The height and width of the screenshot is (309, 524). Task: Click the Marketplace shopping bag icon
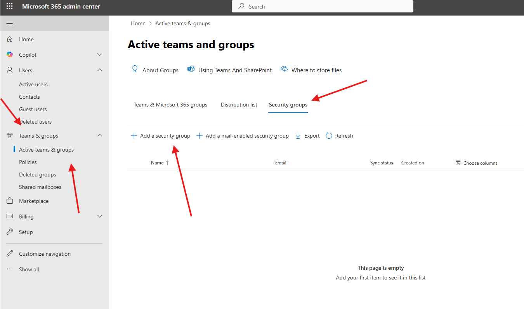(x=10, y=201)
